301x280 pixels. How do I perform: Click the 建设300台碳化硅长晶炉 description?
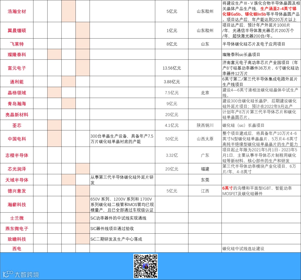[x=261, y=104]
